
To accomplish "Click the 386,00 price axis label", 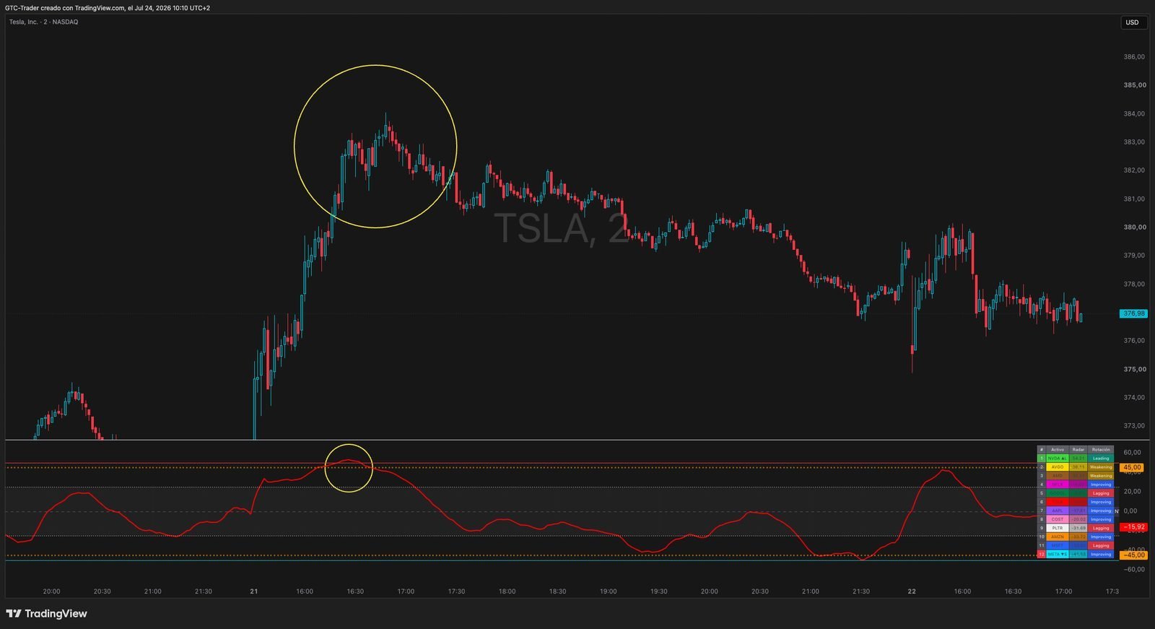I will (x=1134, y=56).
